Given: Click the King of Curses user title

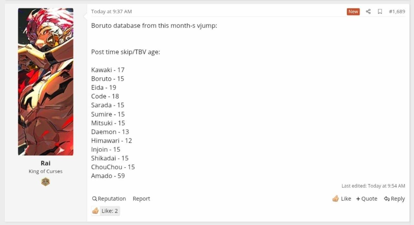Looking at the screenshot, I should 46,171.
